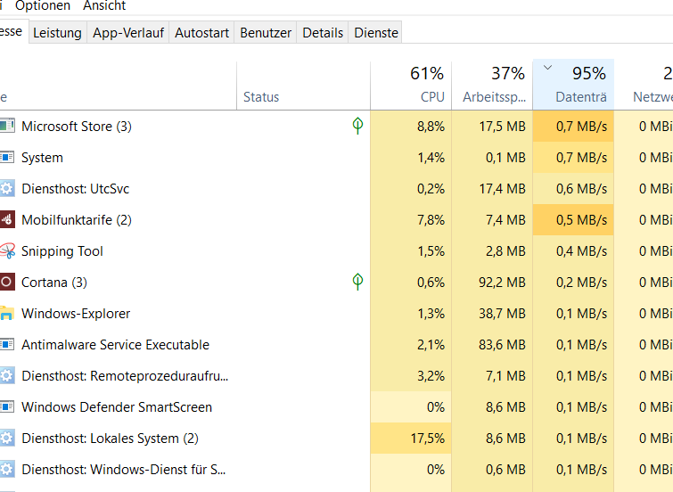Click the sort arrow above 95% Datenträger
Image resolution: width=673 pixels, height=492 pixels.
pos(547,68)
